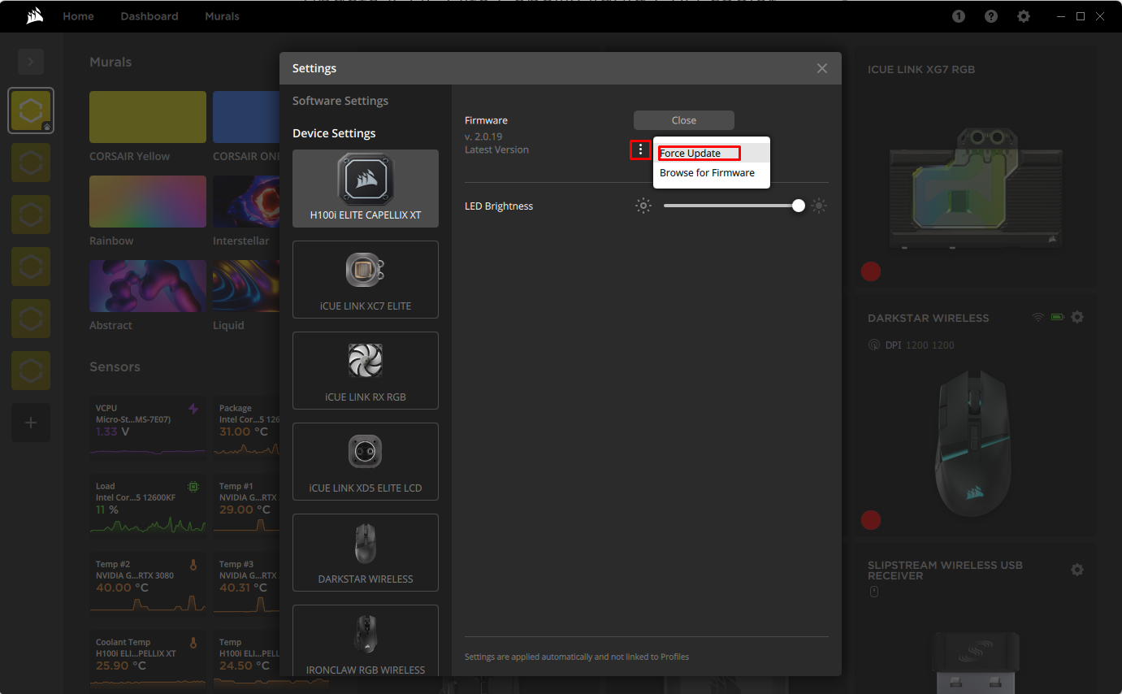The height and width of the screenshot is (694, 1122).
Task: Click the DARKSTAR battery level icon
Action: (x=1057, y=317)
